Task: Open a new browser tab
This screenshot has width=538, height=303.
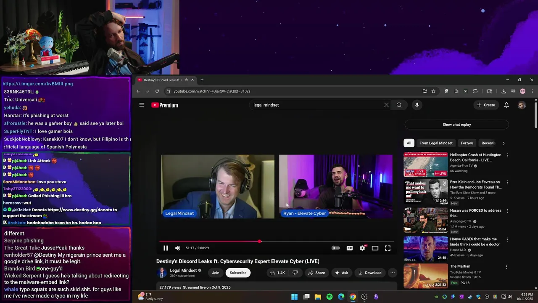Action: (202, 80)
